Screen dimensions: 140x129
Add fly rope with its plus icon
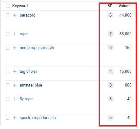click(x=15, y=99)
